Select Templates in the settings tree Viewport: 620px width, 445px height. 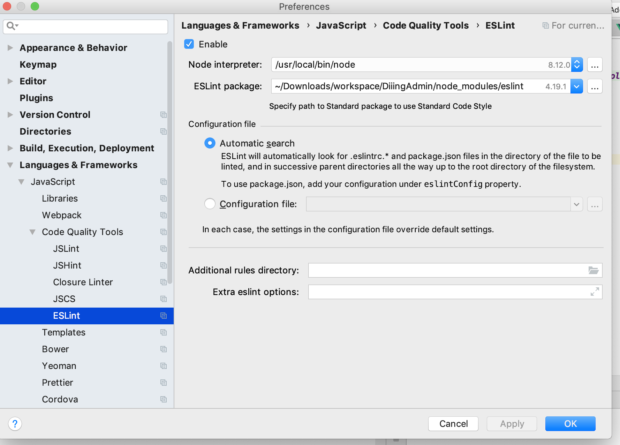[64, 332]
